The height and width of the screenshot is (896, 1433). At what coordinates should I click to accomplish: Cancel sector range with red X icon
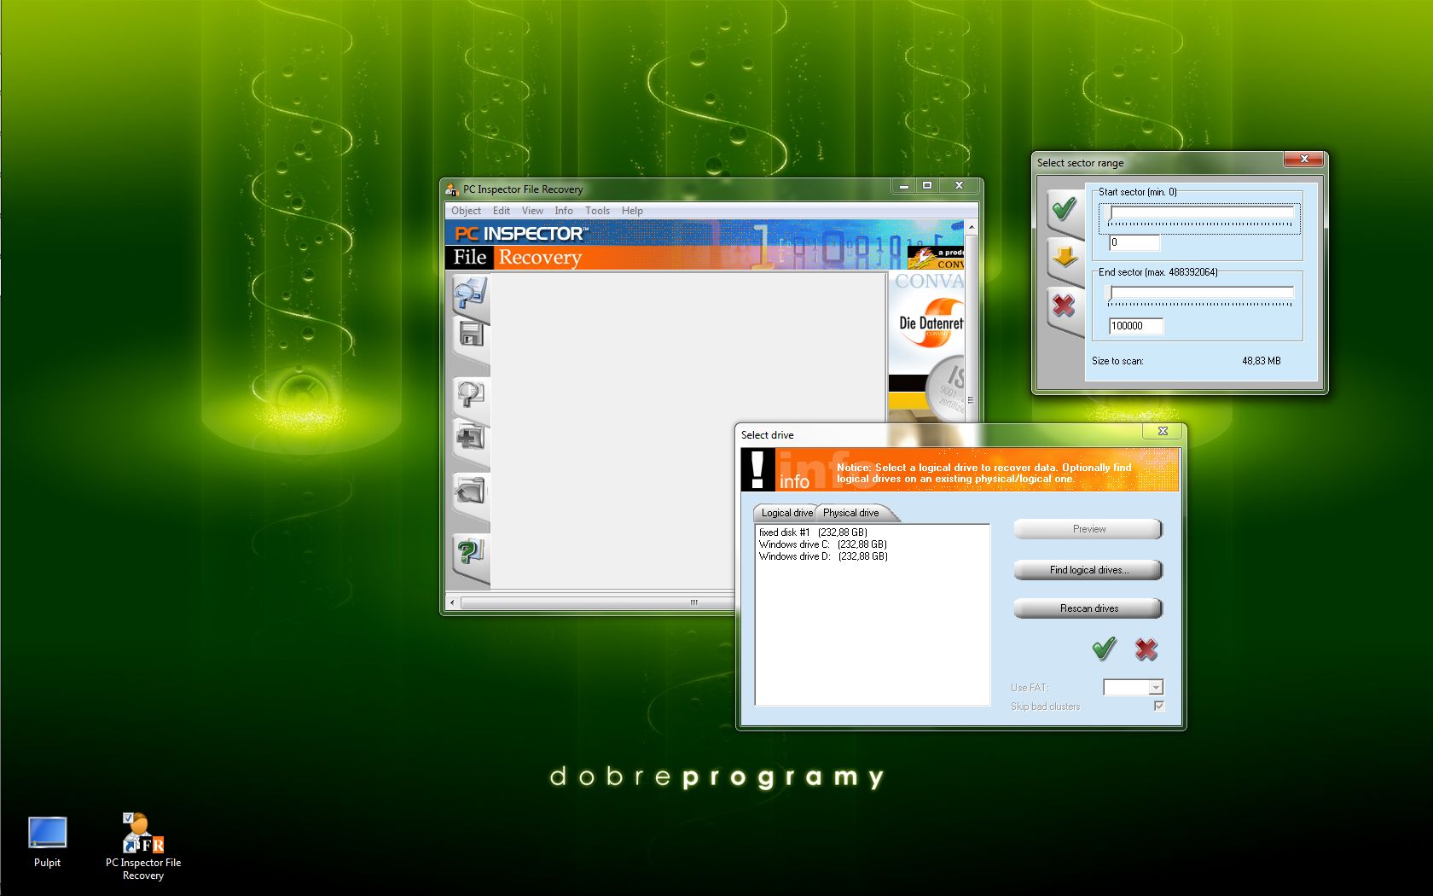[1064, 305]
